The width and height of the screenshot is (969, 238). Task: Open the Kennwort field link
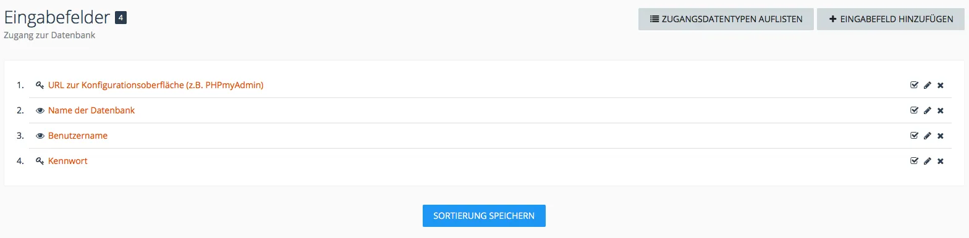click(67, 161)
